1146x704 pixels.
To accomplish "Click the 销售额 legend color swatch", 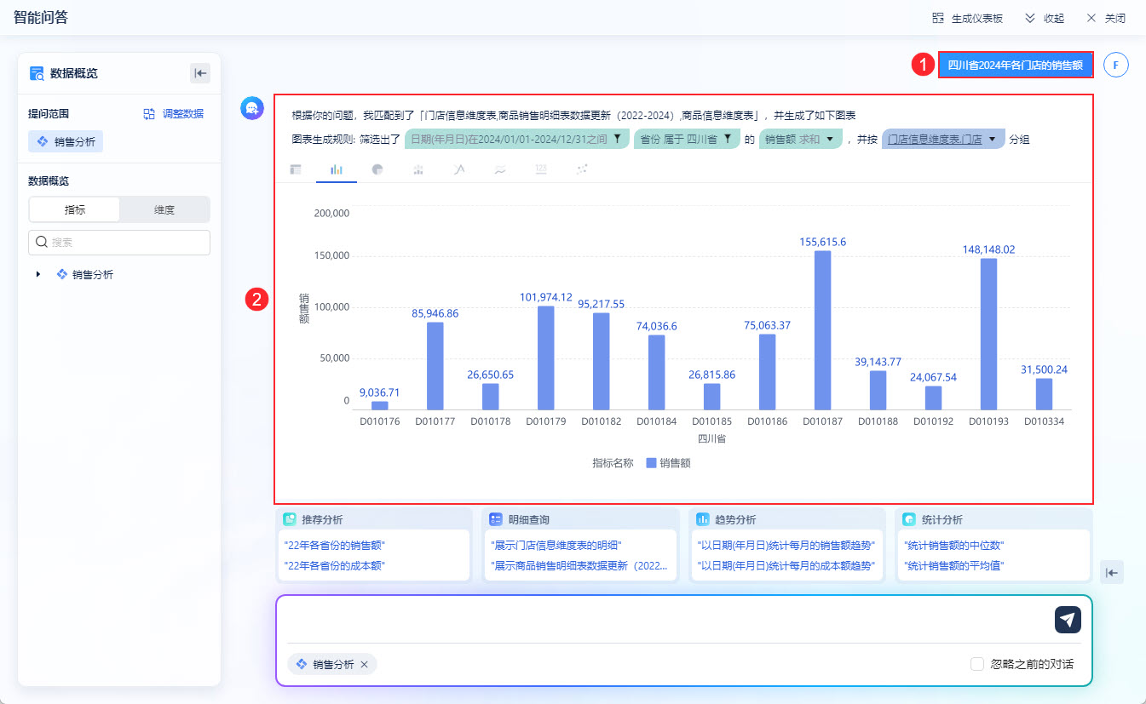I will [651, 463].
